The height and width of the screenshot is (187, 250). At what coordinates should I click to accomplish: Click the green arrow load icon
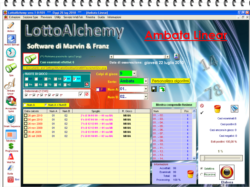coord(162,89)
